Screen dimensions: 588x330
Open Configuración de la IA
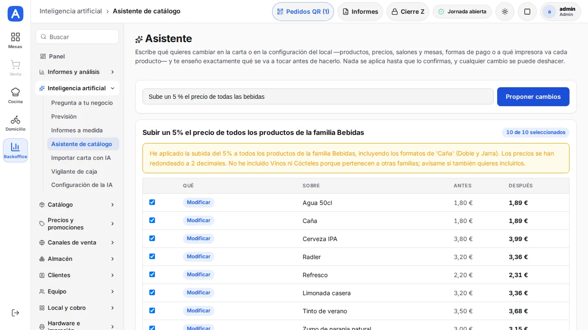83,185
